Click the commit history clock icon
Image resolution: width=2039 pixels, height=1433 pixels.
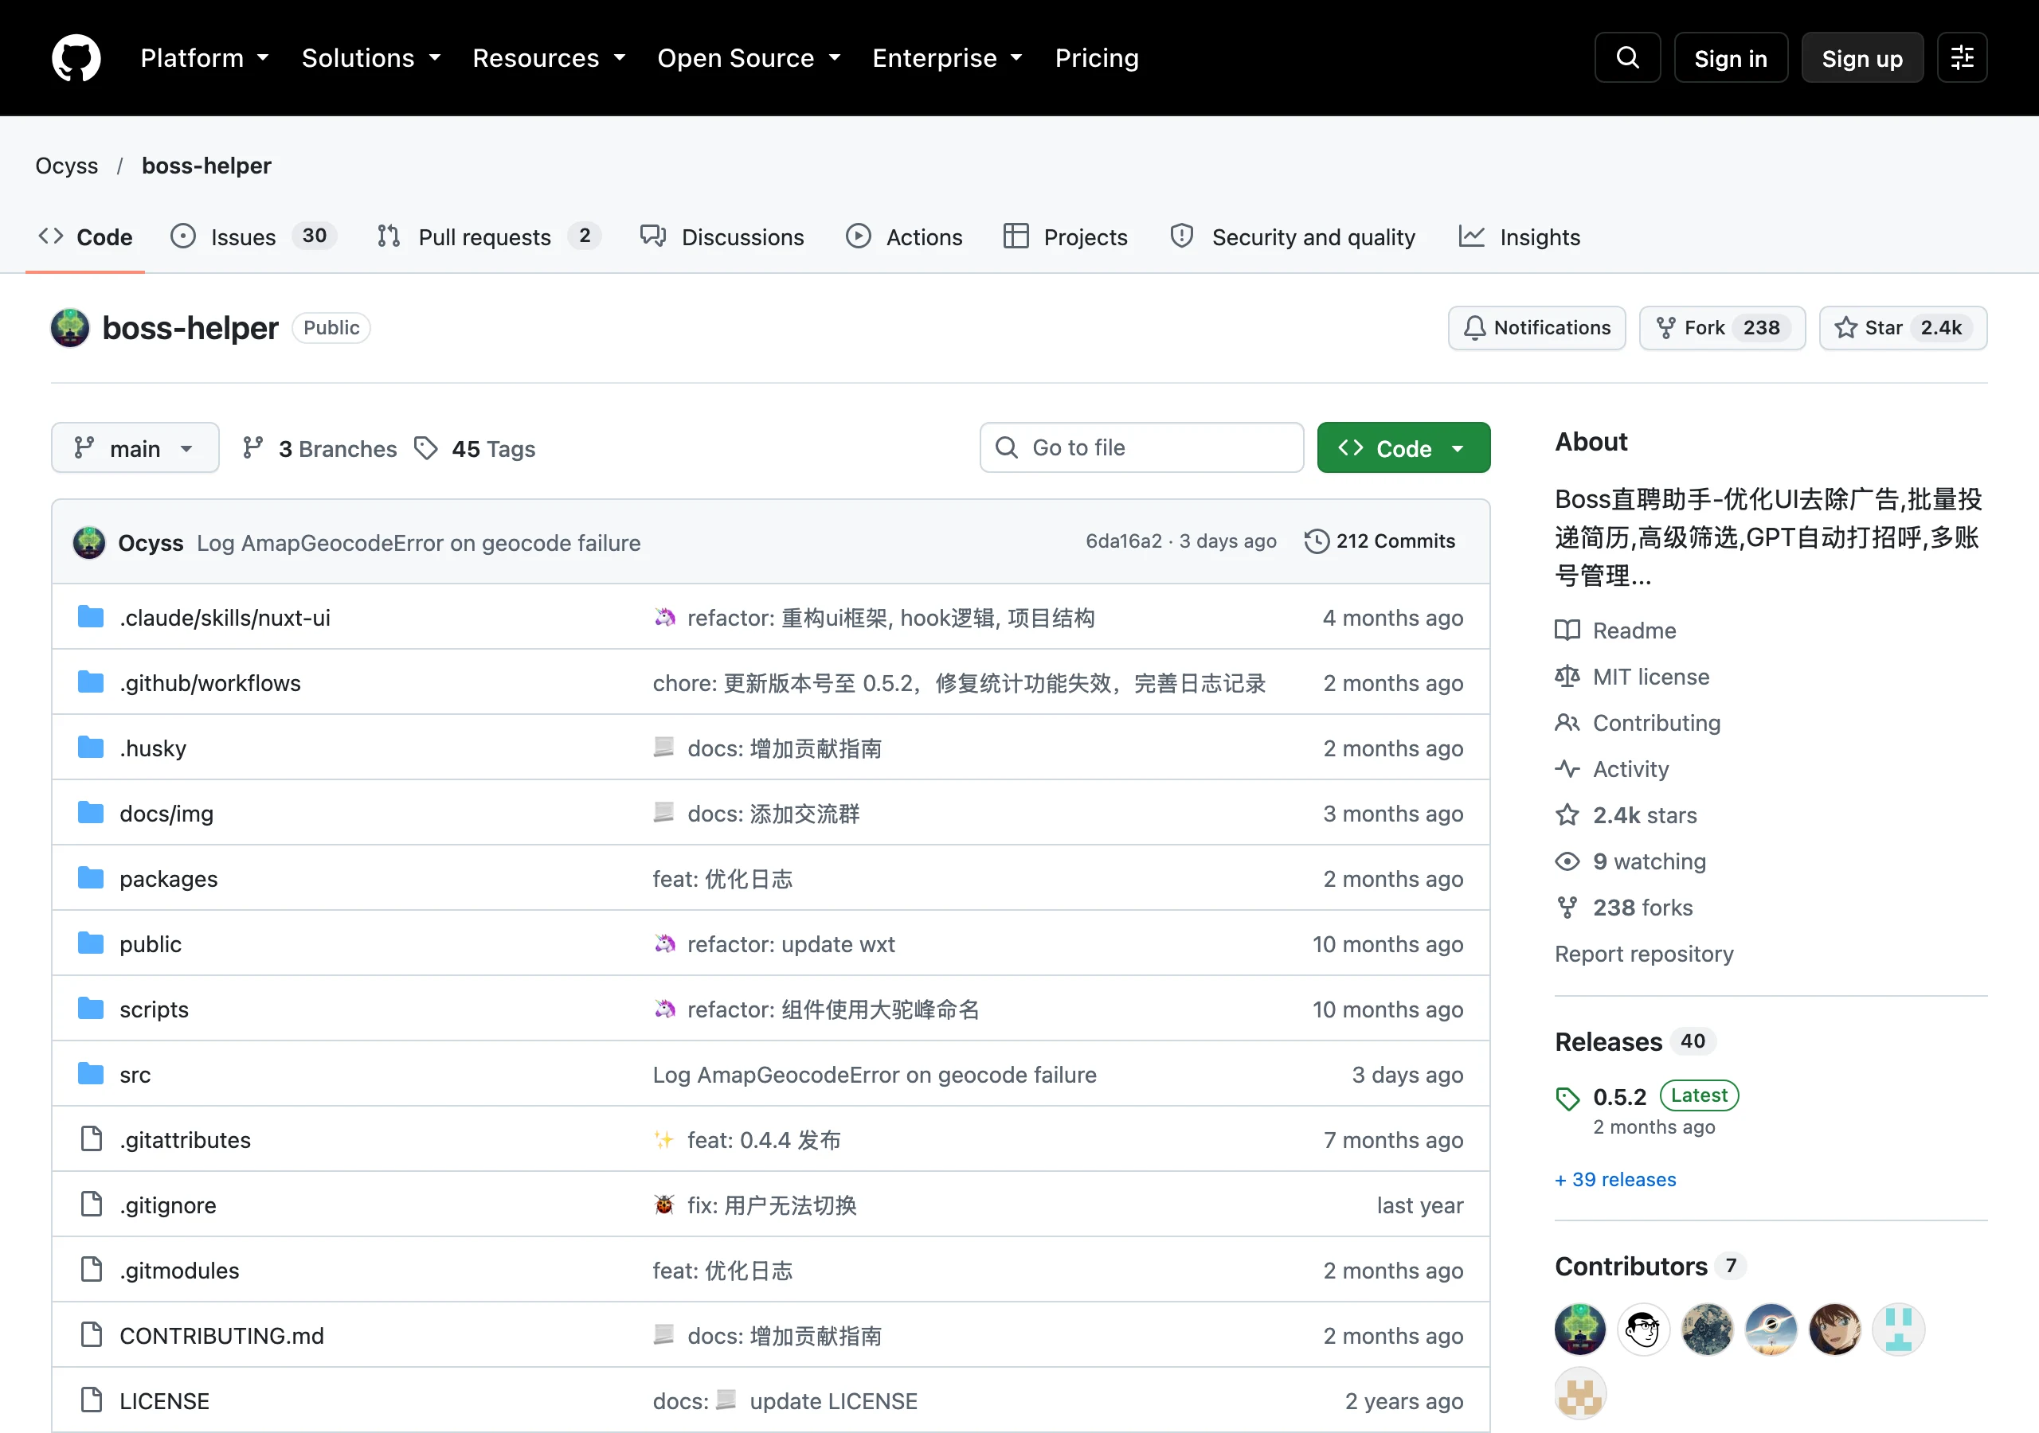coord(1316,541)
